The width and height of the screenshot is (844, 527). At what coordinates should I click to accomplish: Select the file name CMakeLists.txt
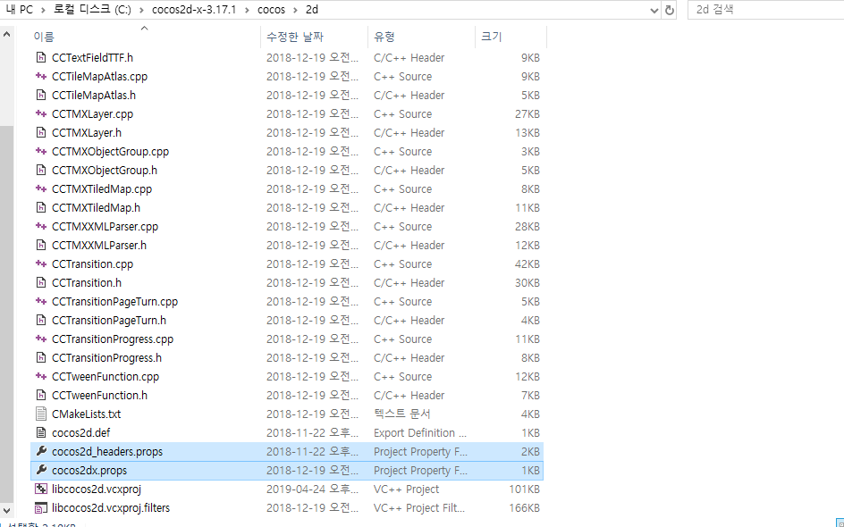[x=86, y=414]
